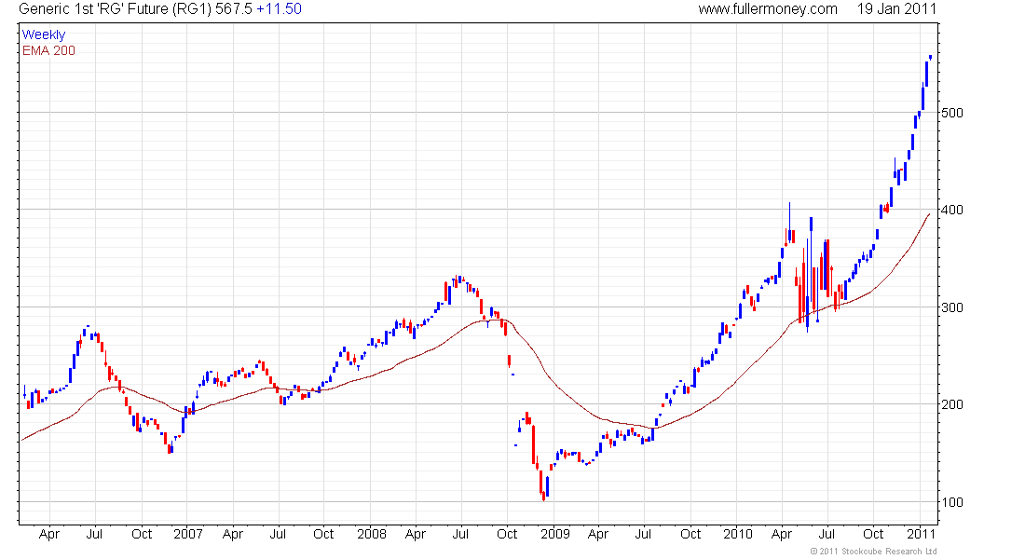Click the EMA 200 legend label
The image size is (1025, 559).
click(x=48, y=51)
